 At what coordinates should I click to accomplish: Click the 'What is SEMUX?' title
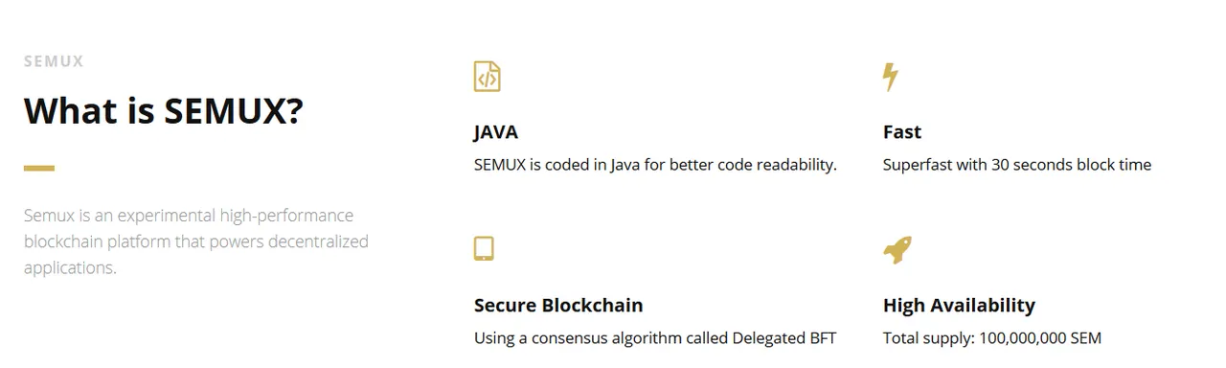164,111
